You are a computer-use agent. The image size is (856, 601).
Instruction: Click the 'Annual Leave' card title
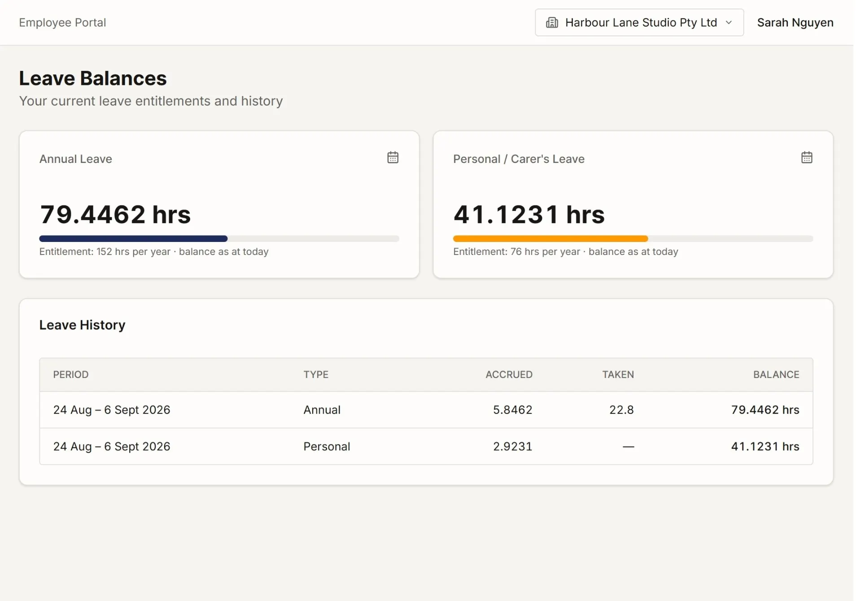(75, 159)
